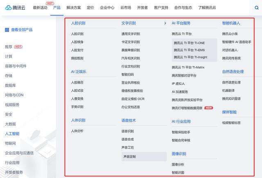Open 企业中心 in the top nav
Viewport: 262px width, 178px height.
(107, 8)
